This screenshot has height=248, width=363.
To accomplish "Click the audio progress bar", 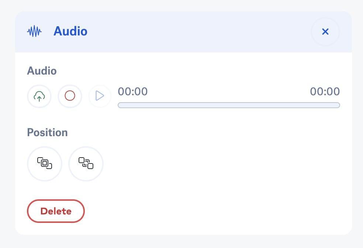I will point(228,106).
